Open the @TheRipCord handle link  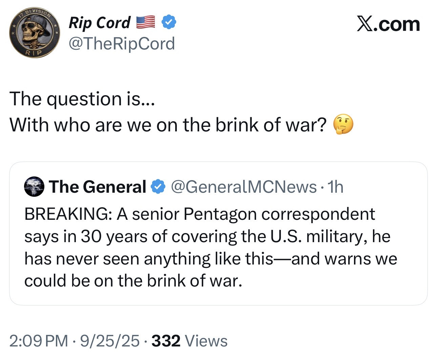click(x=122, y=44)
